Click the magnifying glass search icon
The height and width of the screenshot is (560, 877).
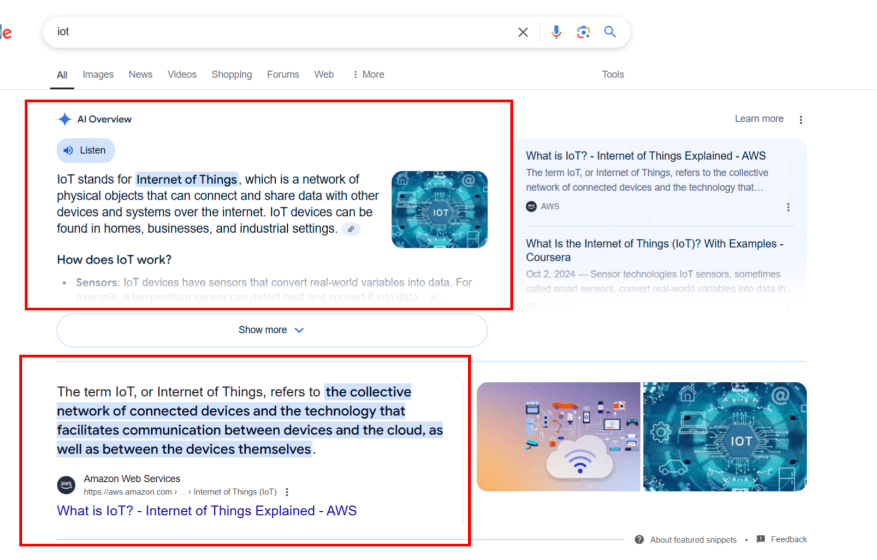[610, 32]
